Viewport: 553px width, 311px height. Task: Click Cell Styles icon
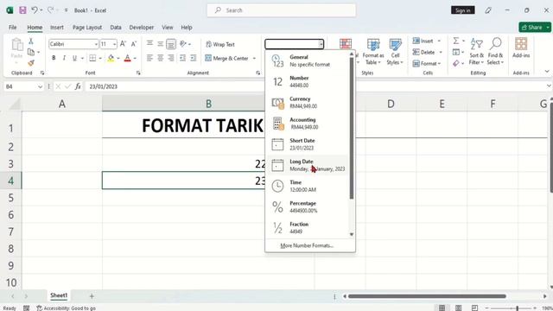[395, 44]
